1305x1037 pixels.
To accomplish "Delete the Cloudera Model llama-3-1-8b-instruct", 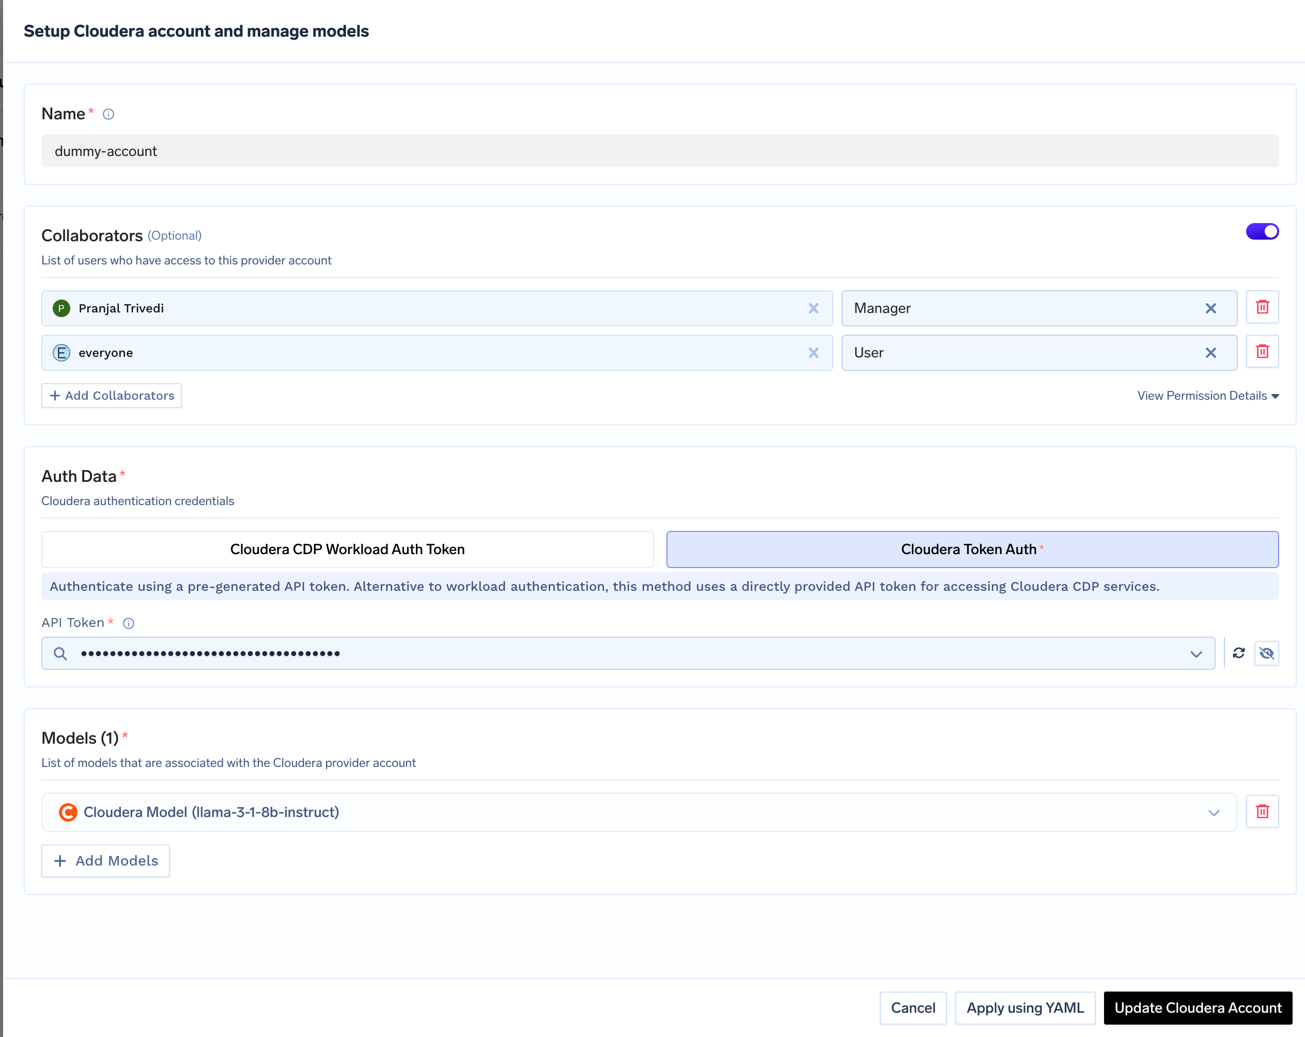I will tap(1263, 811).
